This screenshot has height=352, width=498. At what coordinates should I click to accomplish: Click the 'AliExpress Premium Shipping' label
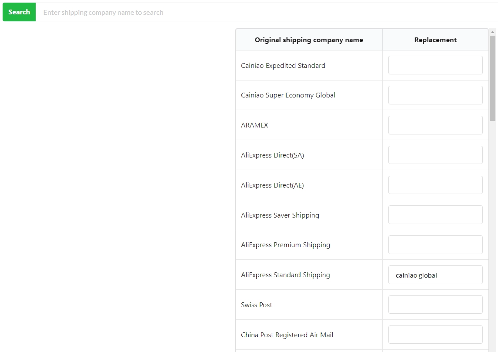[x=285, y=245]
